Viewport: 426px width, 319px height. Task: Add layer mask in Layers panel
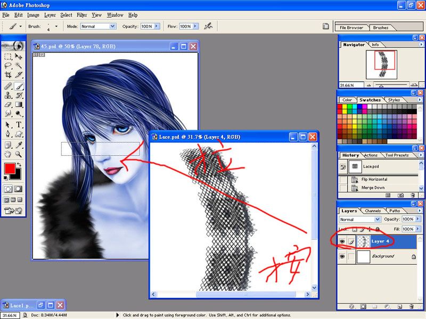(363, 307)
